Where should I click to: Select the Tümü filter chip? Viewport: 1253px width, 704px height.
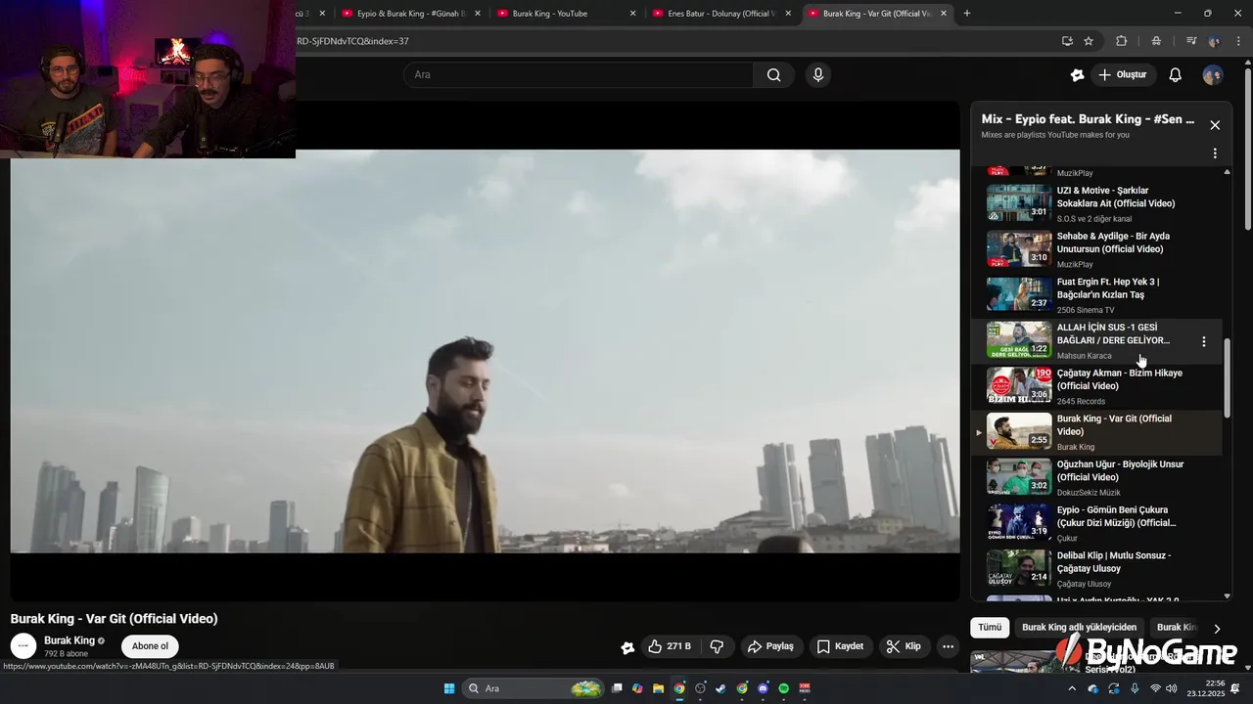(990, 628)
